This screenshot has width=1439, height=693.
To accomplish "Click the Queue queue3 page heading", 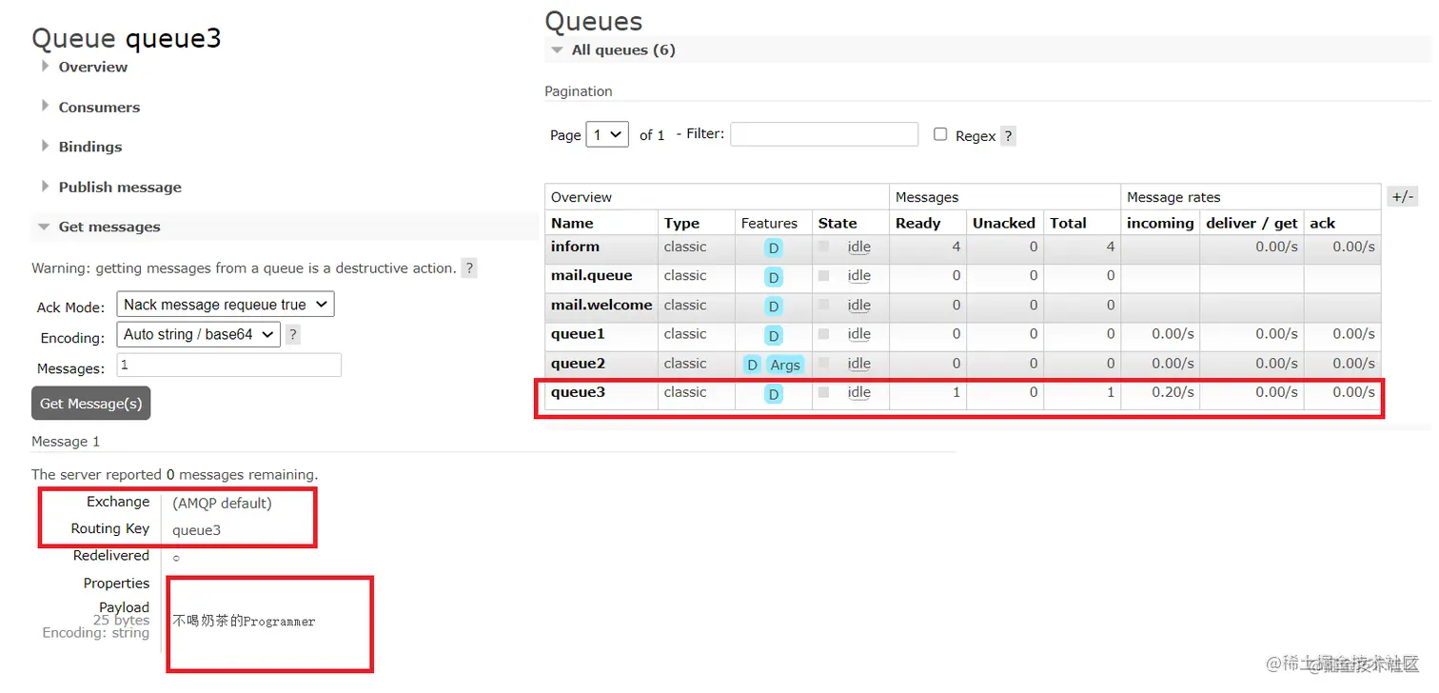I will pos(127,38).
